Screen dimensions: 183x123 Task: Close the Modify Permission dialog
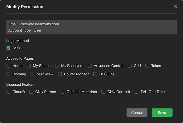(175, 7)
